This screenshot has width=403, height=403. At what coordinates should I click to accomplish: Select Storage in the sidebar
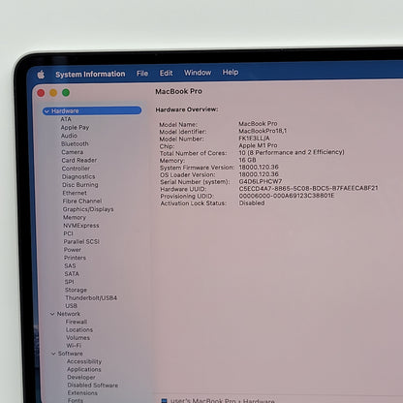(x=76, y=290)
